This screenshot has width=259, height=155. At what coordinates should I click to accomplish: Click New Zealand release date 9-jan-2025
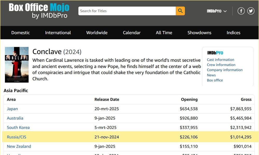[x=105, y=146]
